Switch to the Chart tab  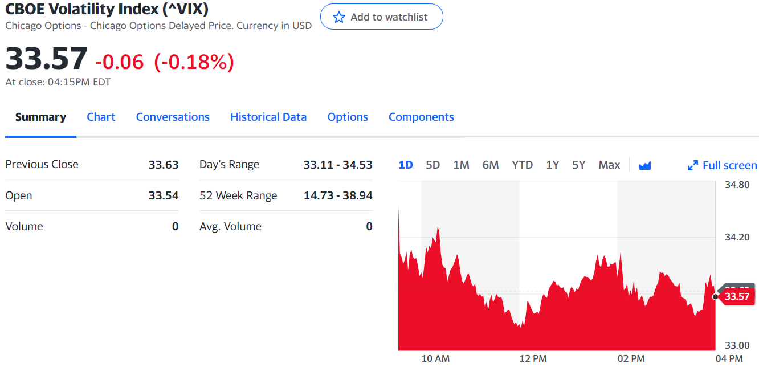tap(101, 117)
